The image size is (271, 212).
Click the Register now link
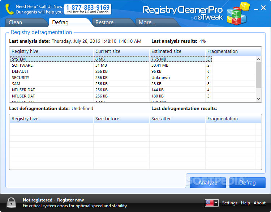coord(70,200)
